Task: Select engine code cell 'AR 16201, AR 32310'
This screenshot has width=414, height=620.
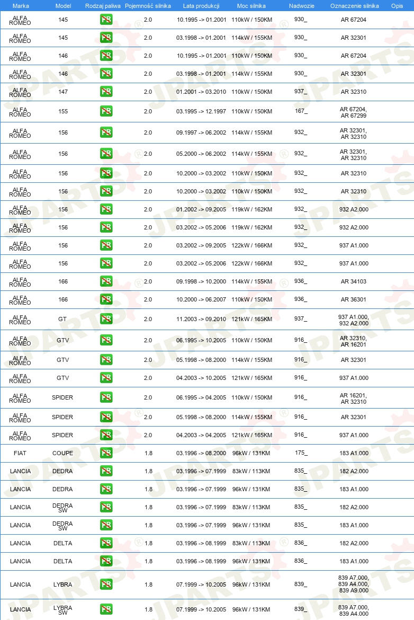Action: point(354,398)
